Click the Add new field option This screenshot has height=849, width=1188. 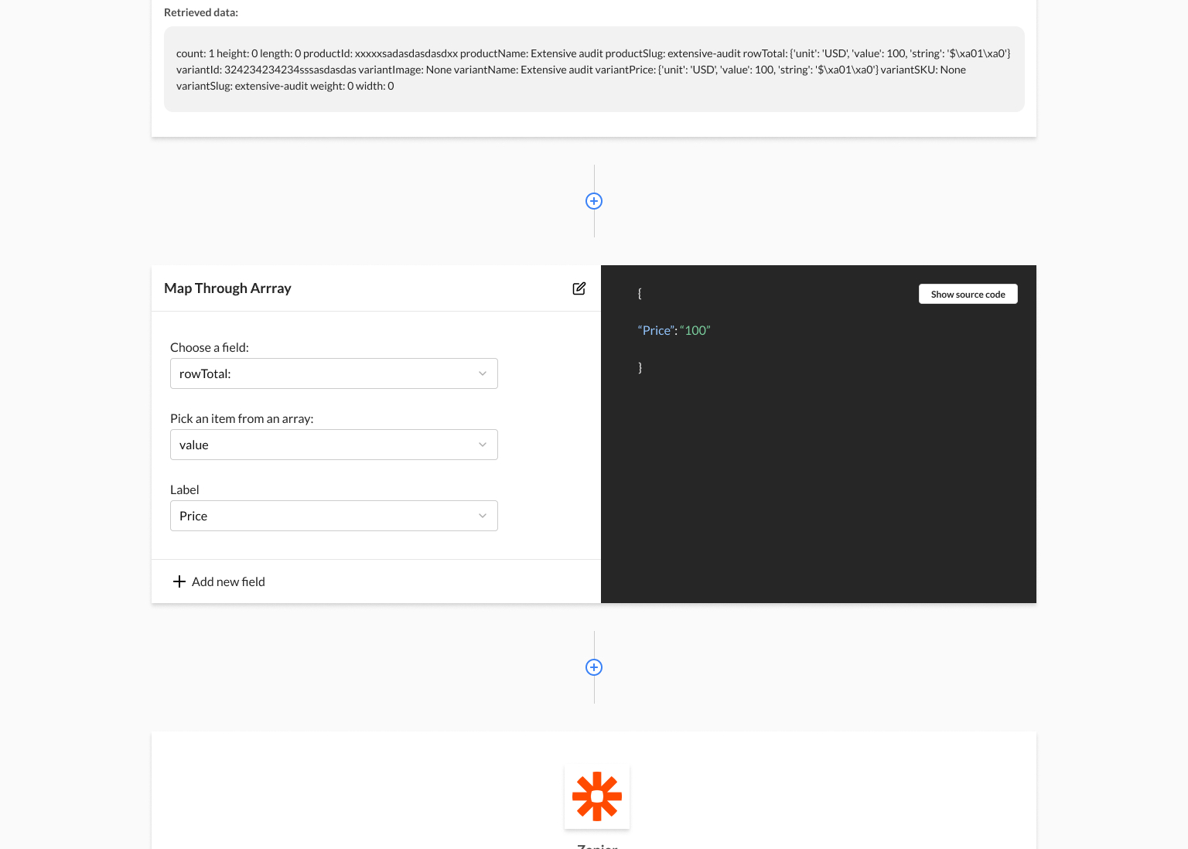tap(228, 581)
